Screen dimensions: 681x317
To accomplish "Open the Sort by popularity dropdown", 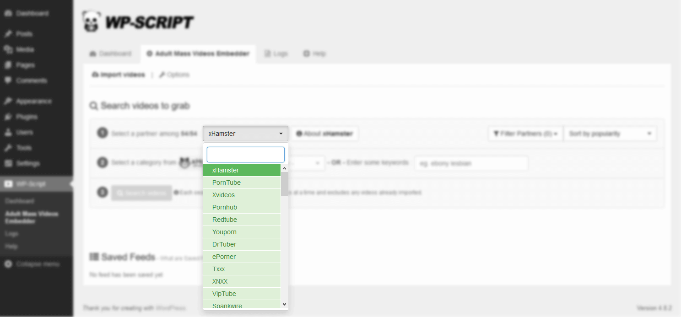I will click(610, 134).
